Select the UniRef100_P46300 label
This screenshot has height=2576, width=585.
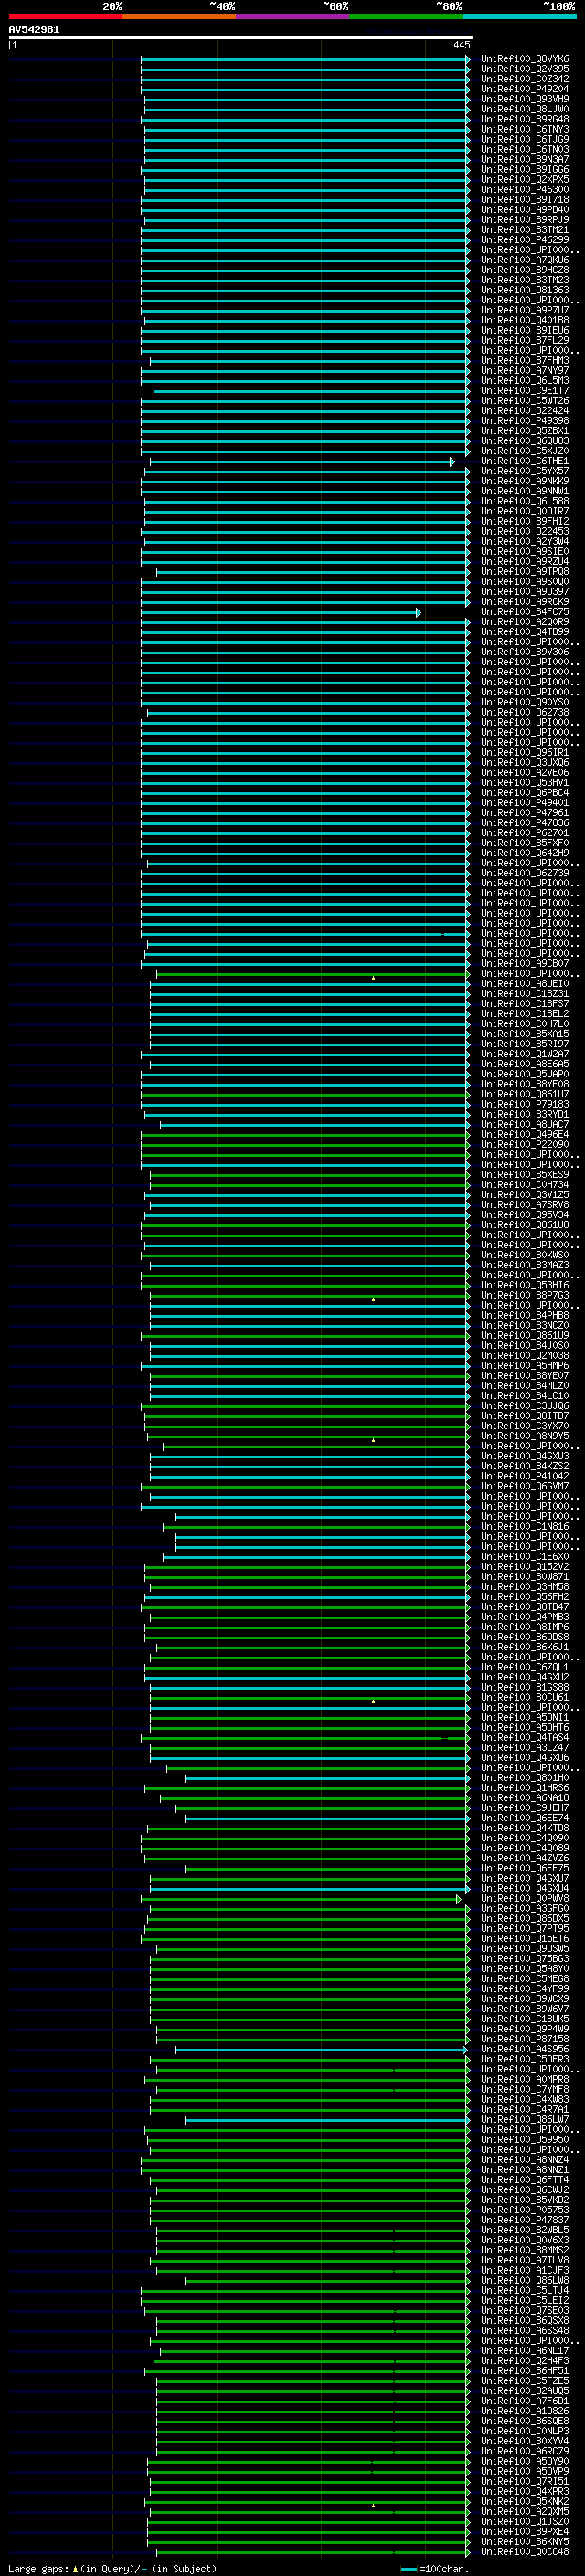coord(524,190)
